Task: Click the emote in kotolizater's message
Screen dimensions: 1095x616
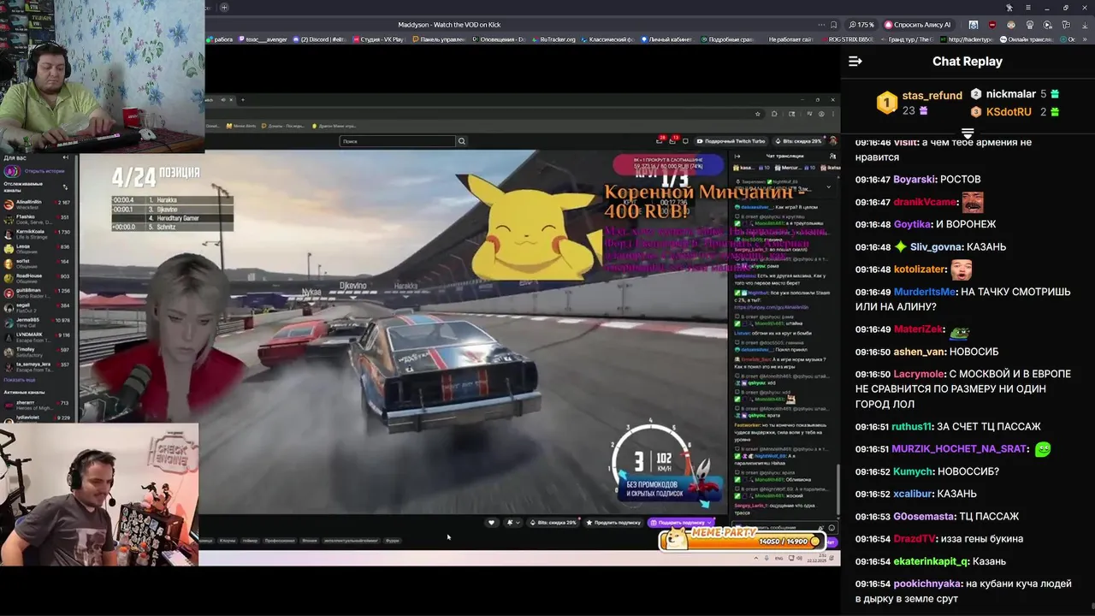Action: point(962,269)
